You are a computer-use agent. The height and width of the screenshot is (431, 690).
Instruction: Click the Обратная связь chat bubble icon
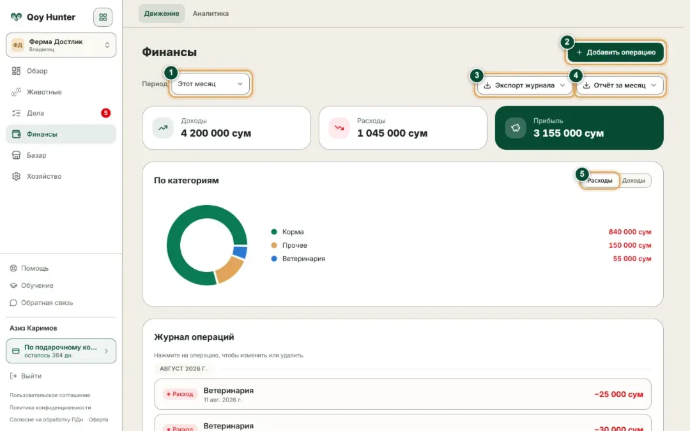click(x=13, y=303)
